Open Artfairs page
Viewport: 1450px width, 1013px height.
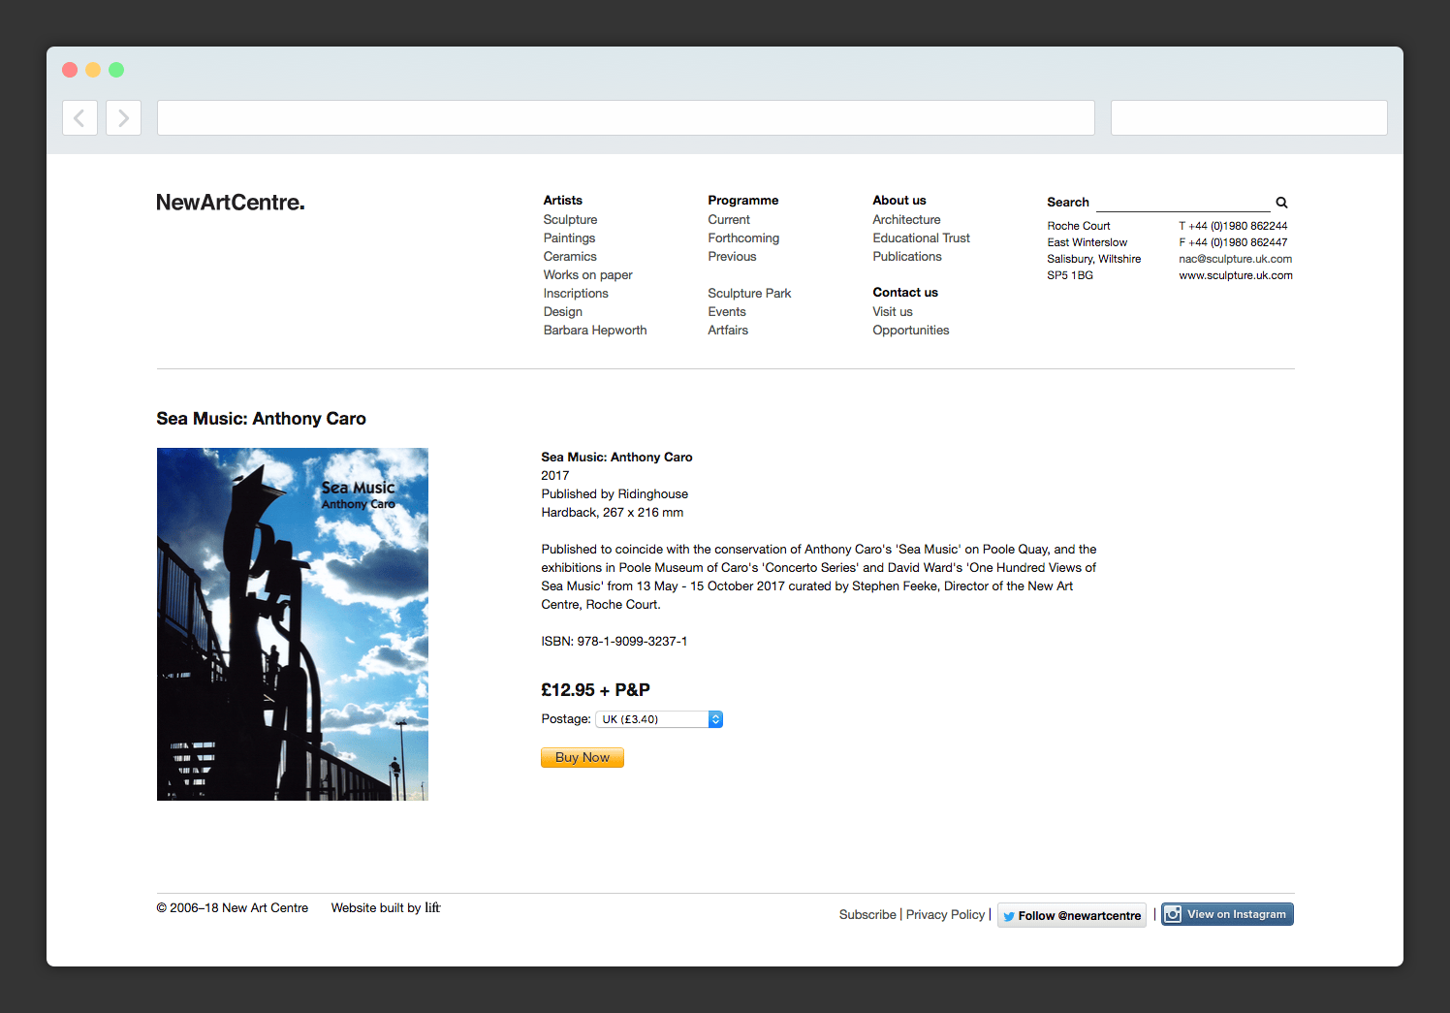[728, 330]
